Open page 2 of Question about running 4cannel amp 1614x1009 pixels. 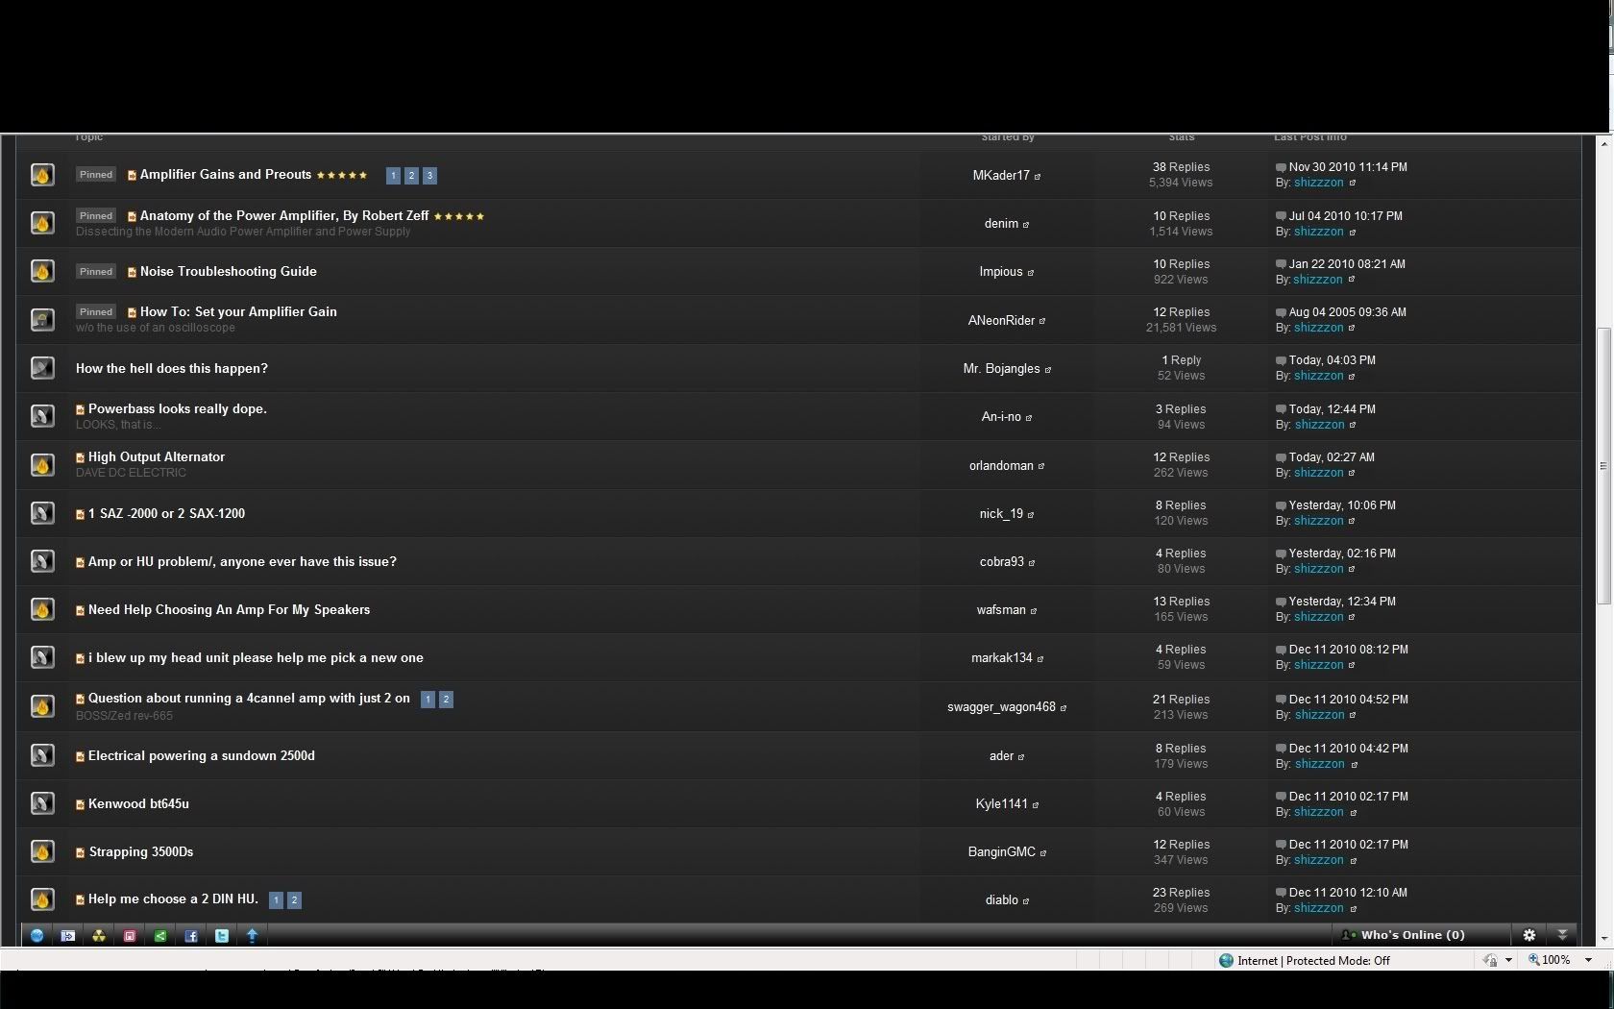446,700
